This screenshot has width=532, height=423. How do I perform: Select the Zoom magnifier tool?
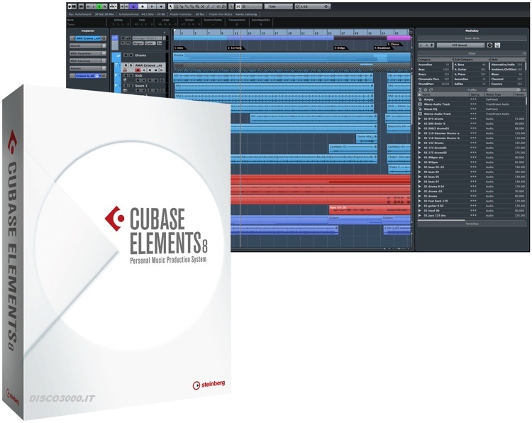tap(197, 6)
